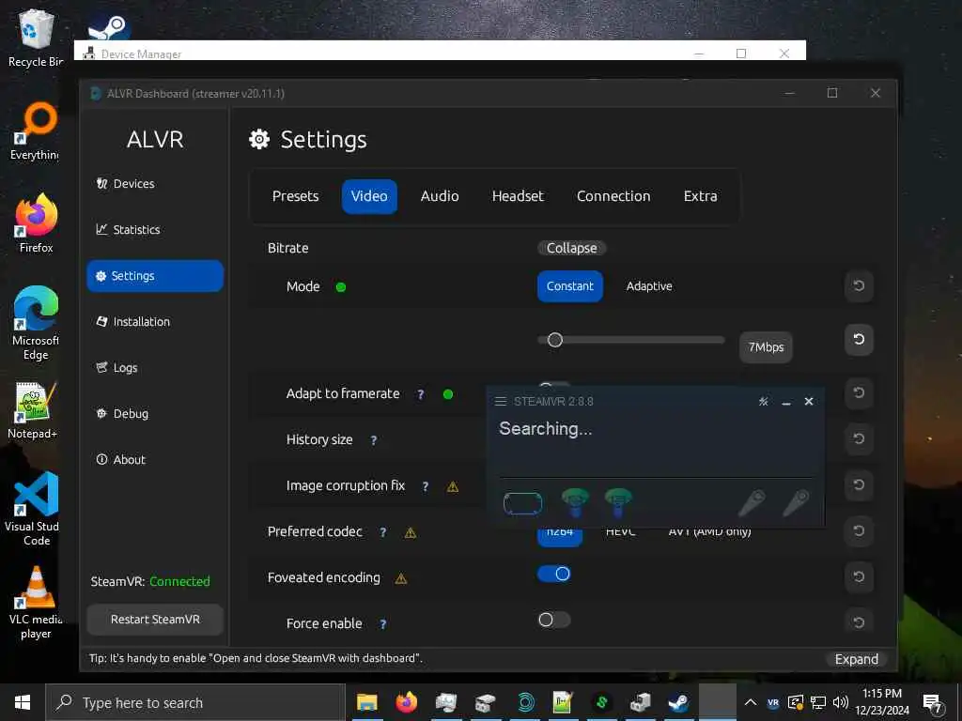The height and width of the screenshot is (721, 962).
Task: Toggle Foveated encoding switch
Action: pyautogui.click(x=554, y=574)
